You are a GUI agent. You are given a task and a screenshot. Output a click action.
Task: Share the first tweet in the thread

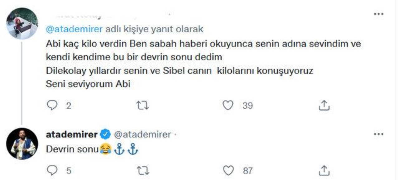324,106
